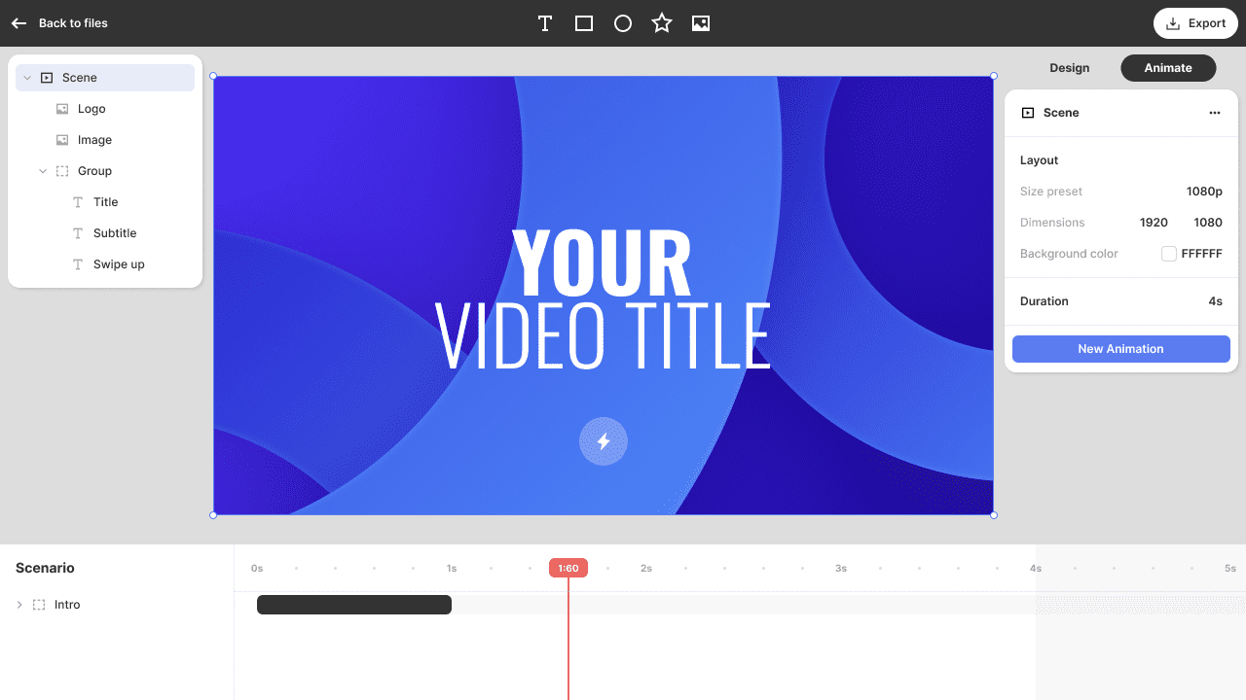Screen dimensions: 1246x700
Task: Expand the Intro scenario row
Action: [x=19, y=605]
